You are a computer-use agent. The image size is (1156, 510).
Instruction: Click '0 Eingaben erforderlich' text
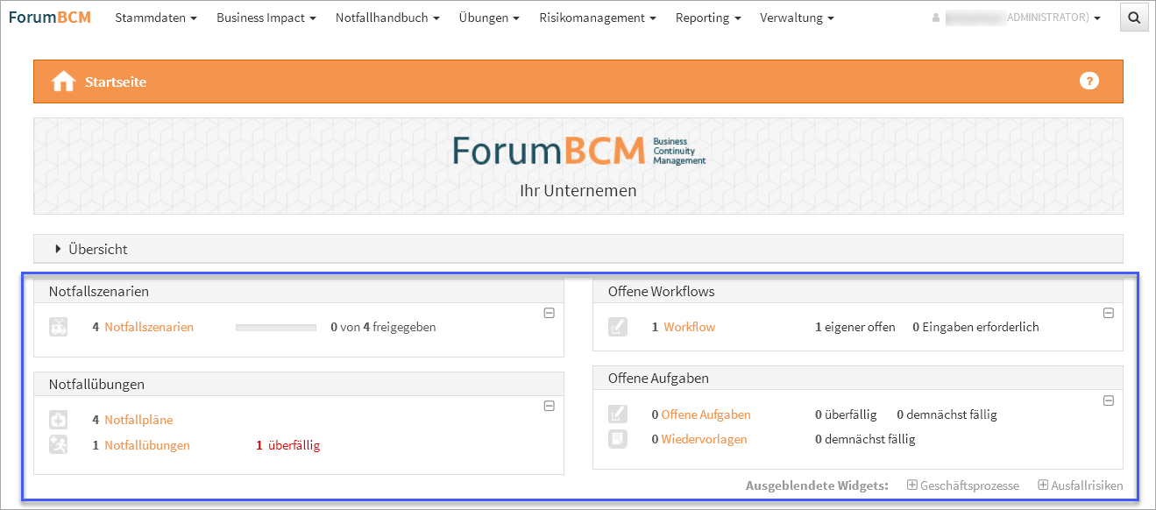[x=975, y=327]
